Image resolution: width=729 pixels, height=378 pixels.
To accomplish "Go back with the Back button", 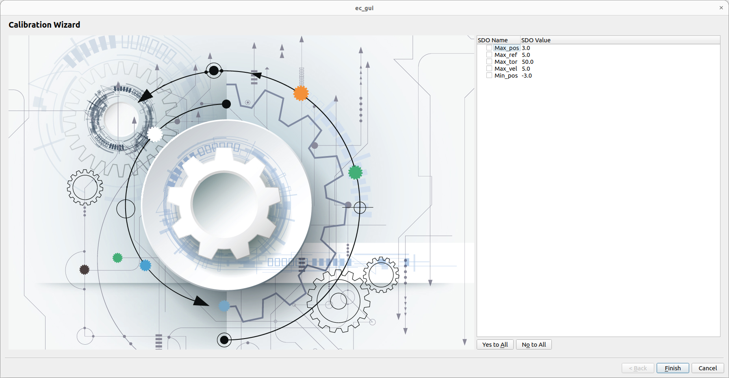I will tap(638, 368).
